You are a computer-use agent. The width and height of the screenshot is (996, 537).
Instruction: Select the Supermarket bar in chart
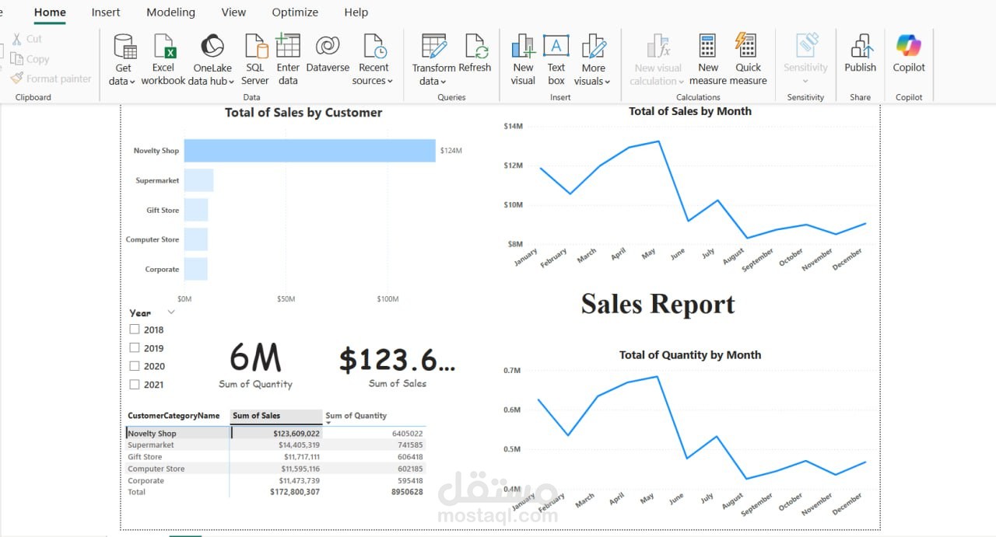(x=198, y=180)
